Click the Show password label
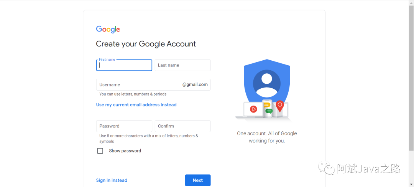Image resolution: width=414 pixels, height=187 pixels. coord(125,151)
